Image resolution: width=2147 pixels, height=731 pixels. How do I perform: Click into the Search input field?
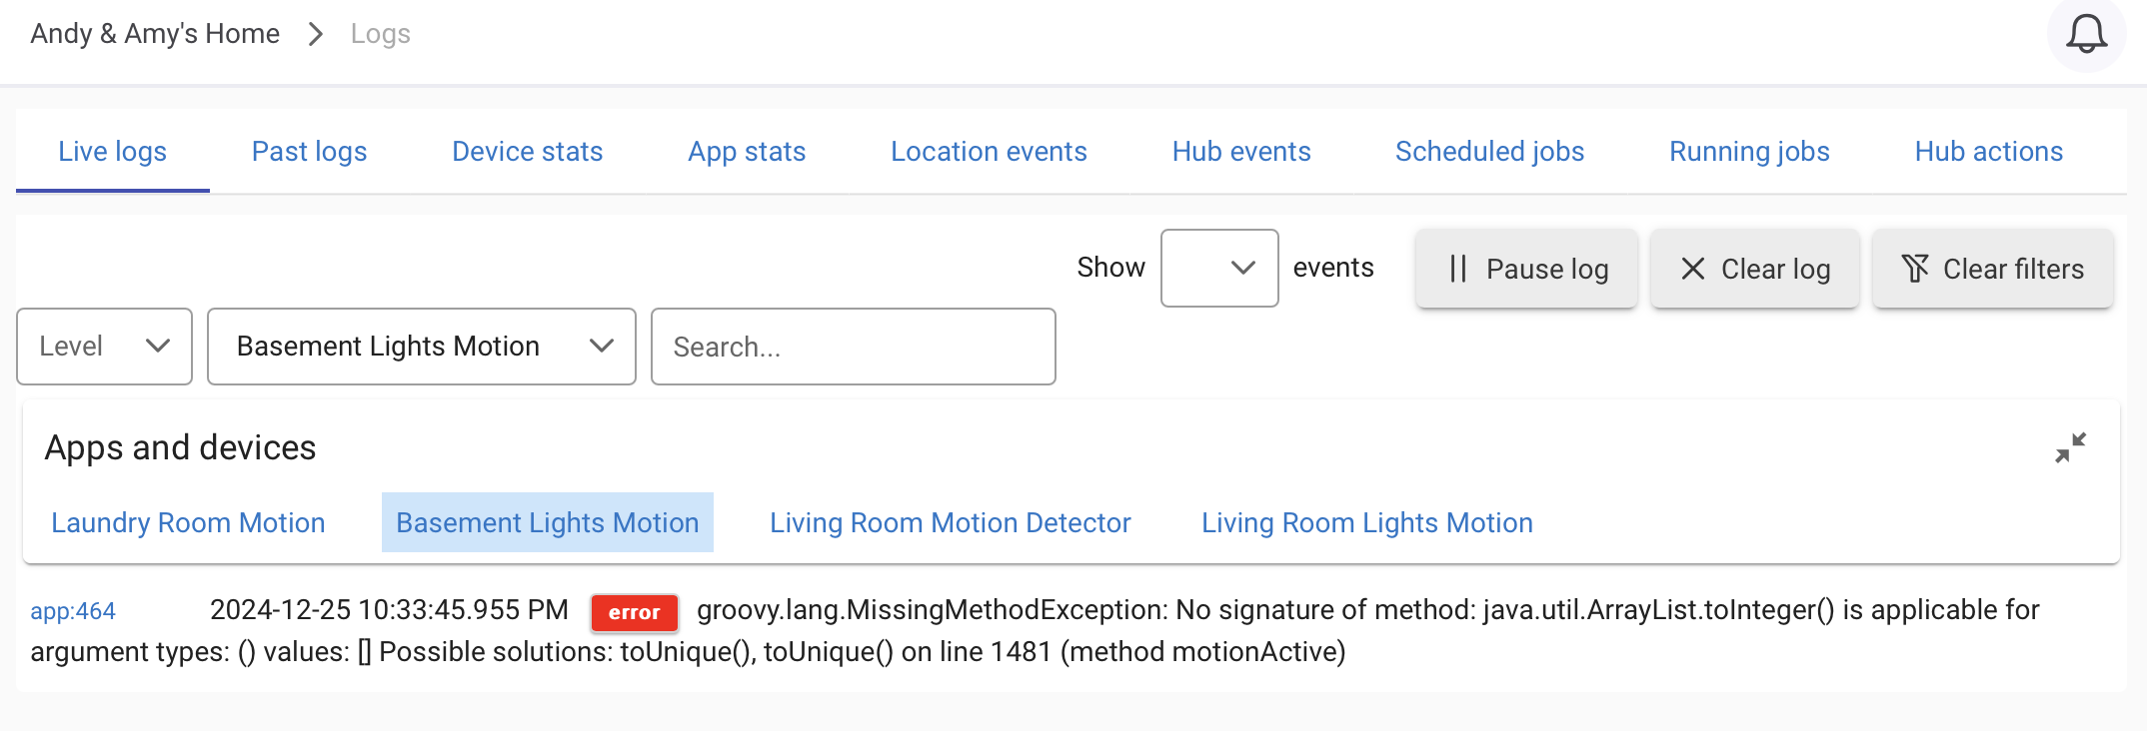[x=853, y=347]
